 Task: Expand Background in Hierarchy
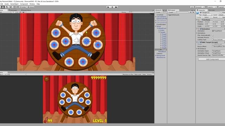(156, 55)
